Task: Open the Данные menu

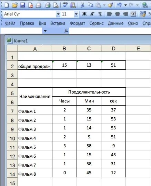Action: pos(115,23)
